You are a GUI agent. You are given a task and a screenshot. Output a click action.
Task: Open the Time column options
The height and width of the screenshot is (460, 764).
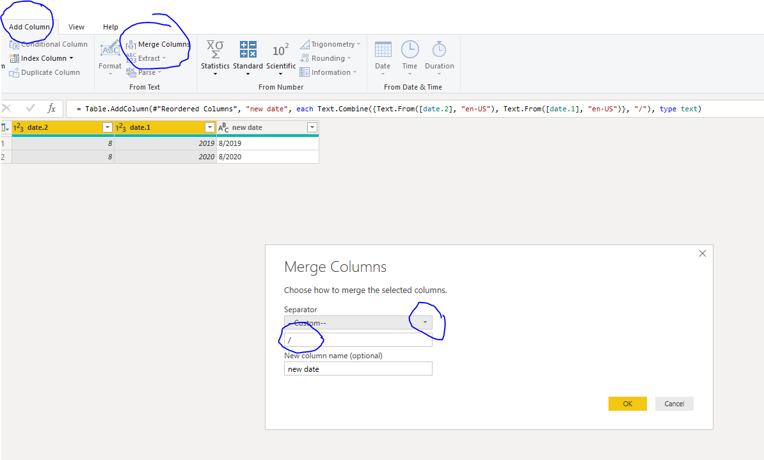pyautogui.click(x=410, y=58)
